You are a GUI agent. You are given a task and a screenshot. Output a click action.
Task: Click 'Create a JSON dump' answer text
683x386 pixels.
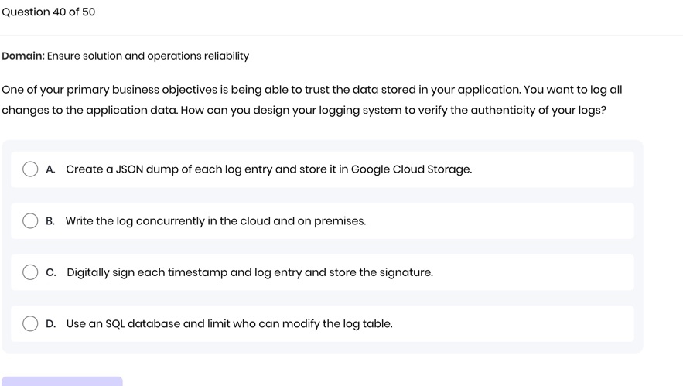pyautogui.click(x=268, y=169)
